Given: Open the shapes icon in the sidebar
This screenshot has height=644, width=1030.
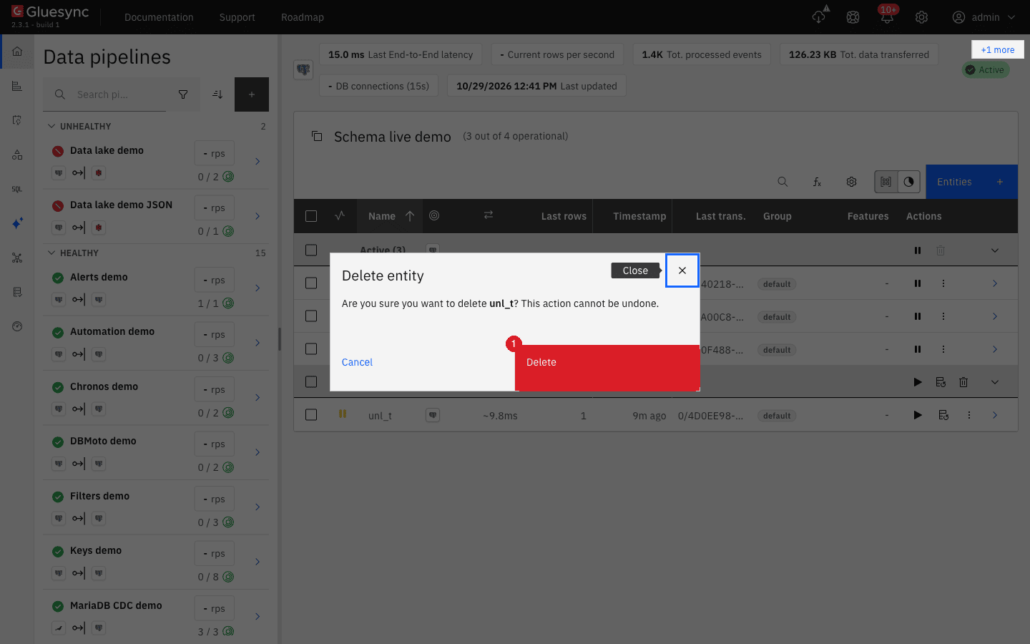Looking at the screenshot, I should [17, 155].
